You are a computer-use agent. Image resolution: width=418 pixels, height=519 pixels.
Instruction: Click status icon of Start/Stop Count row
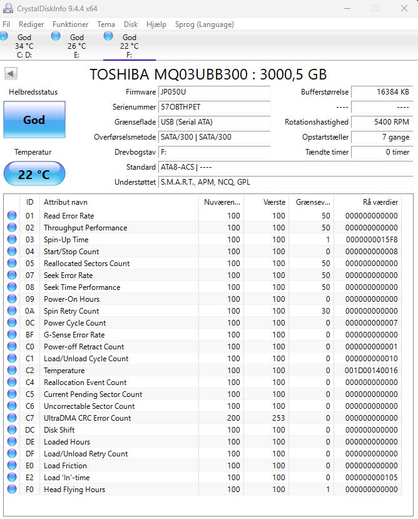(x=12, y=251)
